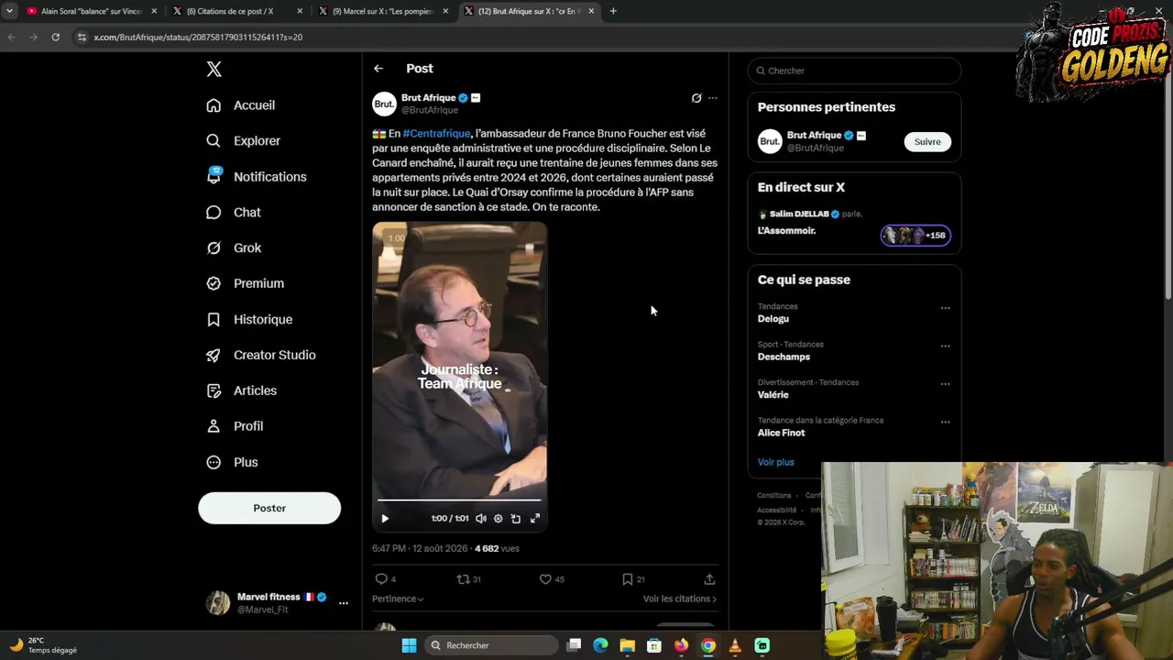This screenshot has width=1173, height=660.
Task: Open Voir les citations link
Action: (680, 599)
